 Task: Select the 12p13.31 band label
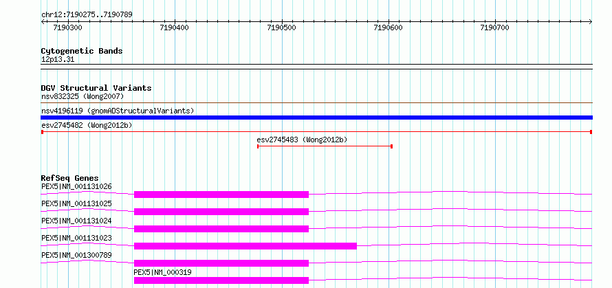coord(58,60)
